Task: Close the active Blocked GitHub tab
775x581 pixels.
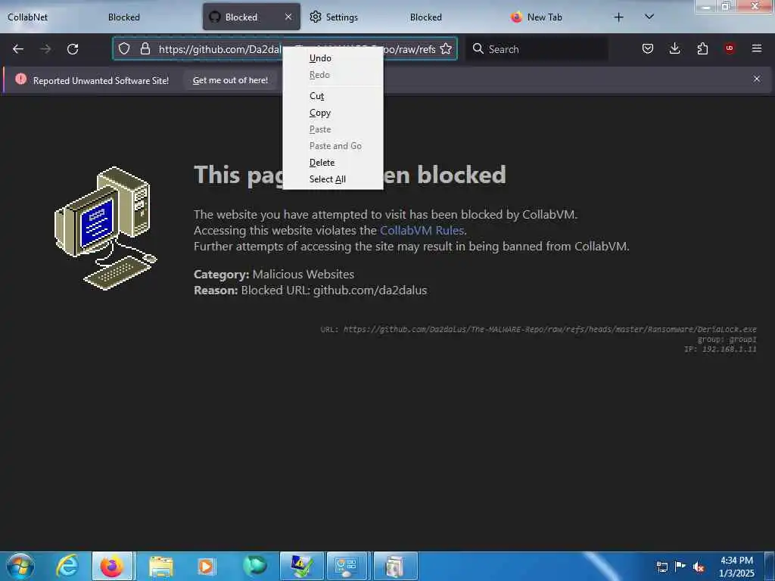Action: 288,17
